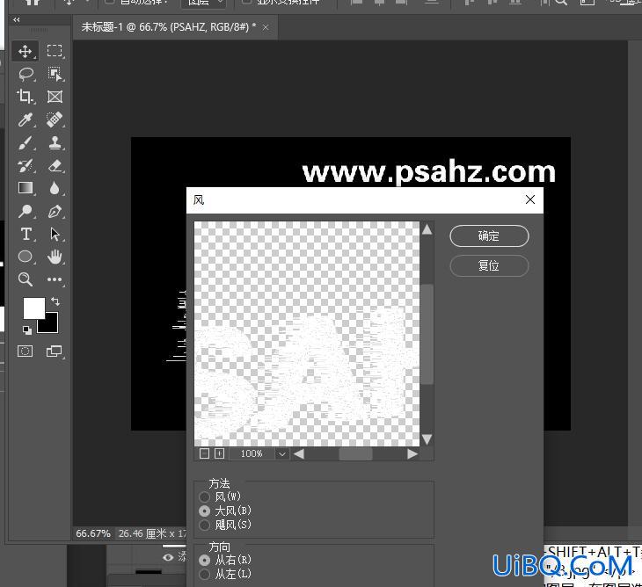The image size is (642, 587).
Task: Click preview scroll left arrow
Action: pyautogui.click(x=299, y=453)
